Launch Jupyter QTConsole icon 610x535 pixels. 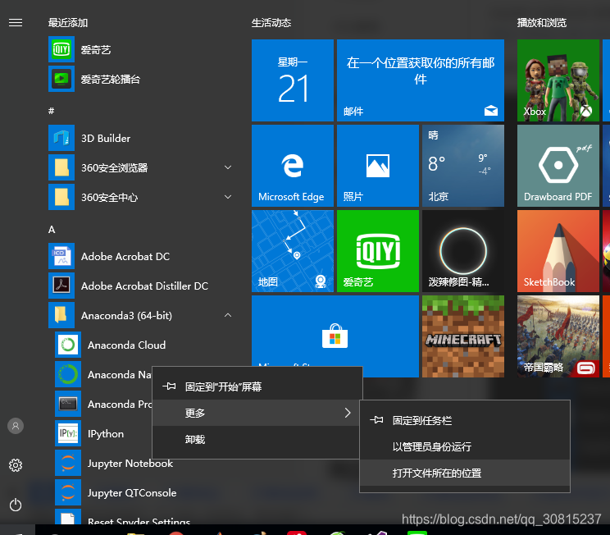(x=68, y=492)
